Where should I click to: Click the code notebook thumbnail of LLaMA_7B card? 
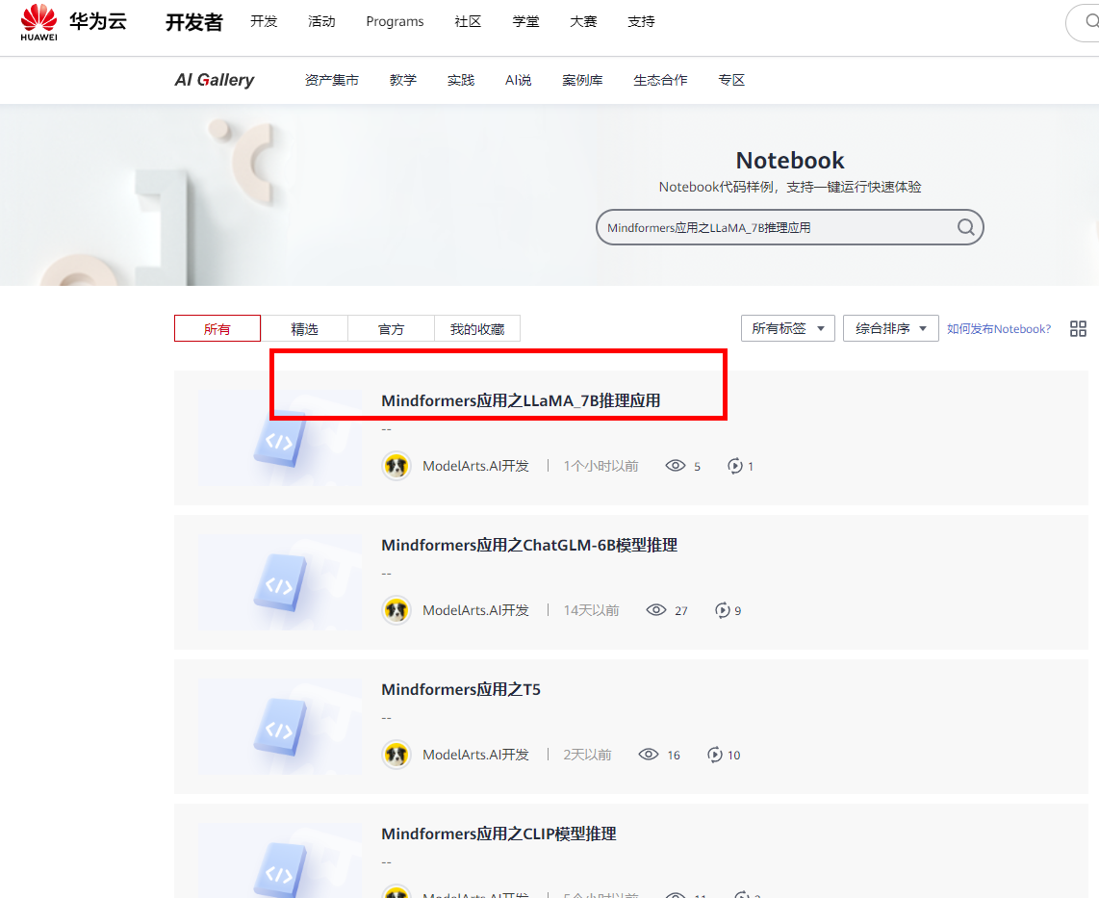280,438
